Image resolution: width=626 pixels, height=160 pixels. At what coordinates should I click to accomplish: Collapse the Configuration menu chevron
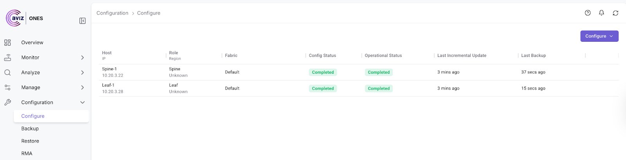click(83, 102)
